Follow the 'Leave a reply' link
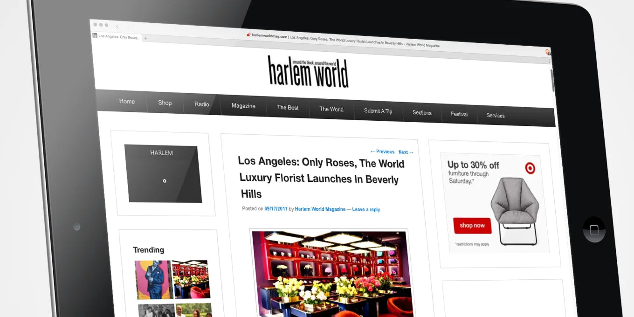This screenshot has height=317, width=634. pos(366,210)
